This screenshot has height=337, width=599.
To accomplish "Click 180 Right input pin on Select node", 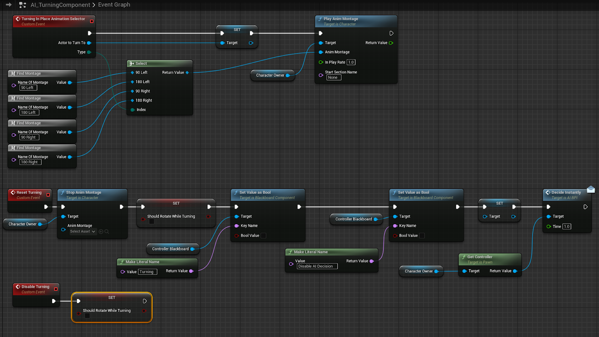I will pyautogui.click(x=132, y=100).
